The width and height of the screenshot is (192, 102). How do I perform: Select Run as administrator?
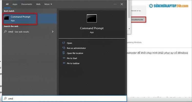pyautogui.click(x=76, y=48)
